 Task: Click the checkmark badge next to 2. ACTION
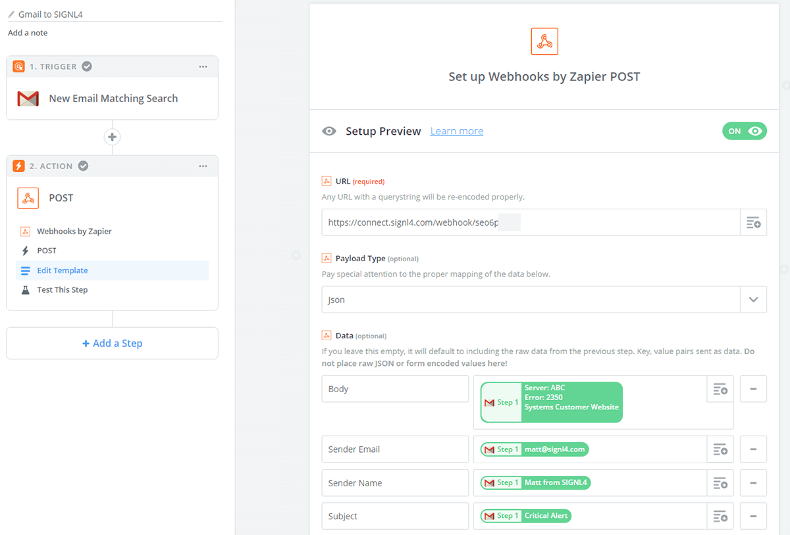click(83, 166)
